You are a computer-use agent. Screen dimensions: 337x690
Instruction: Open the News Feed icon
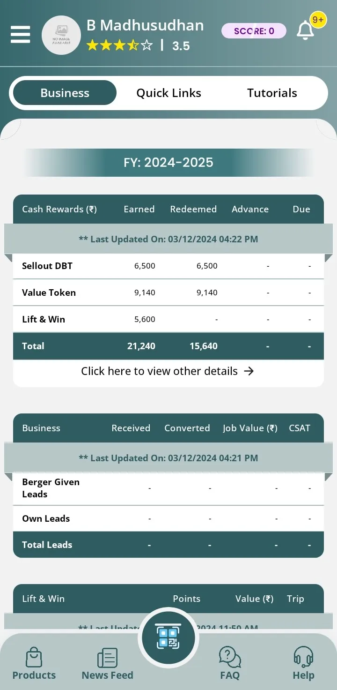pyautogui.click(x=107, y=658)
